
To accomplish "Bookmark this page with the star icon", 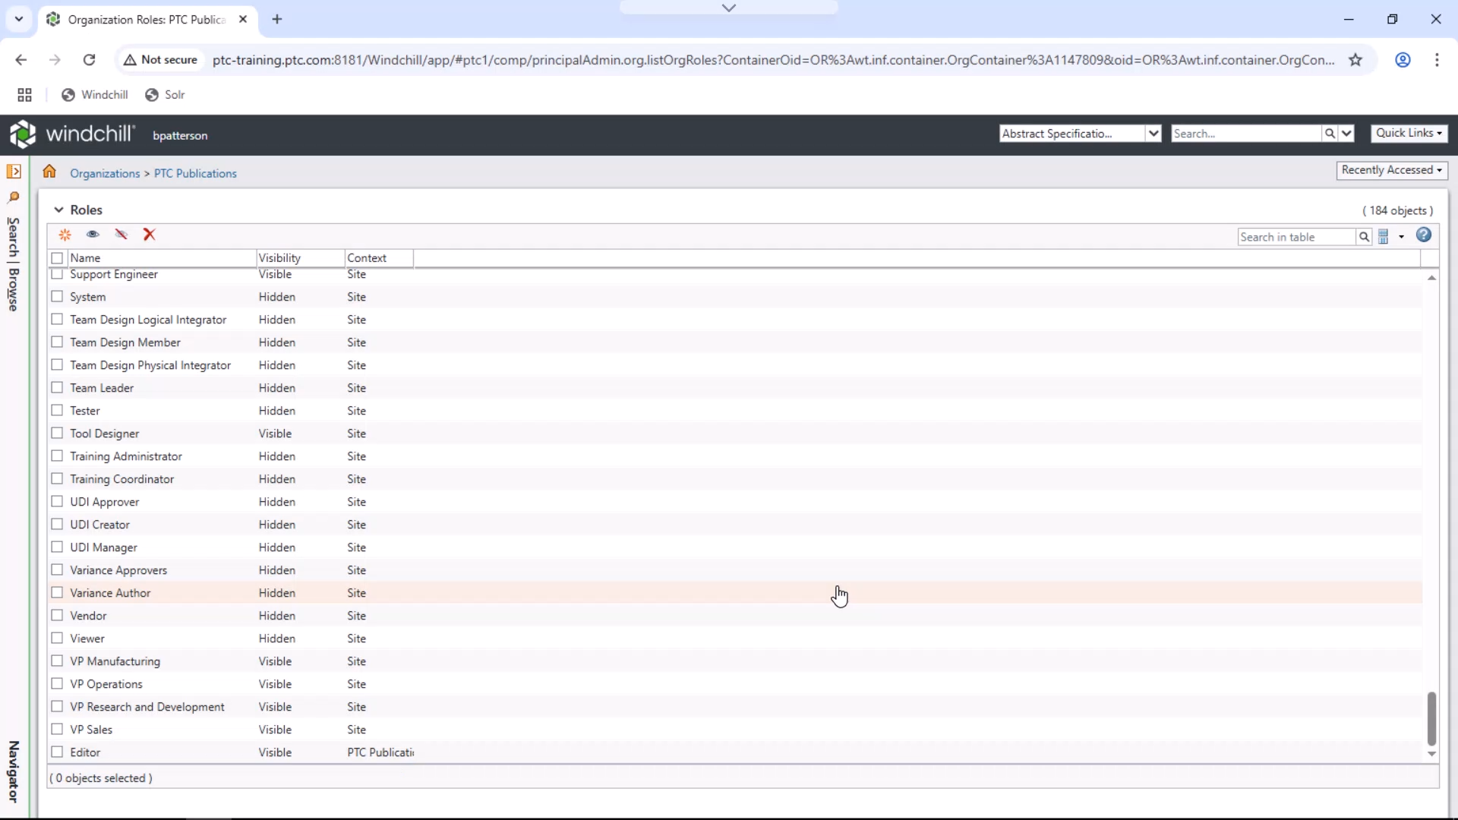I will tap(1355, 60).
